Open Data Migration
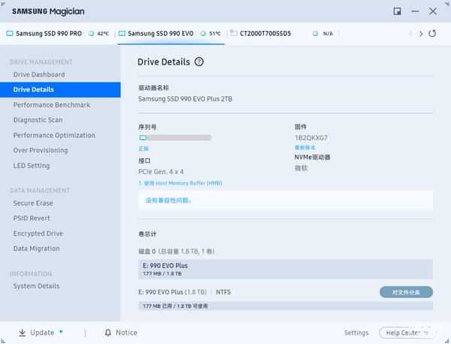451x344 pixels. pos(36,248)
